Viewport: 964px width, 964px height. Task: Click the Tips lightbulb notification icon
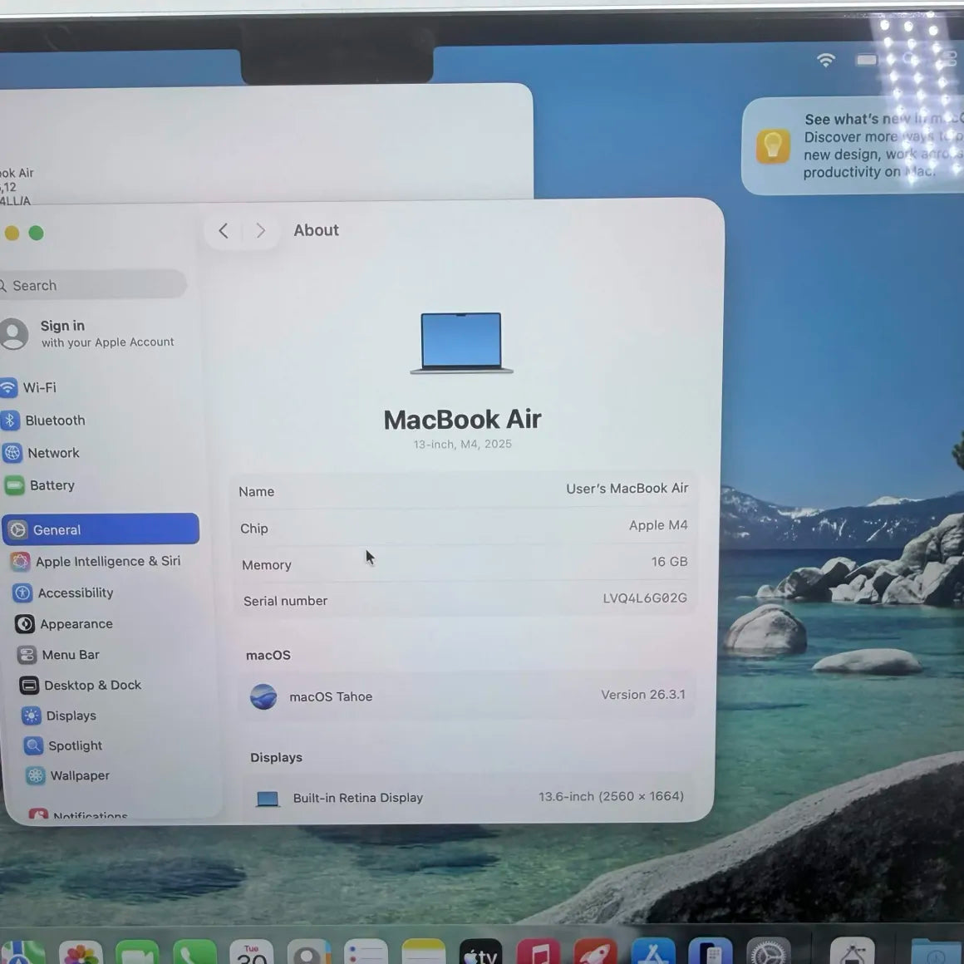773,145
